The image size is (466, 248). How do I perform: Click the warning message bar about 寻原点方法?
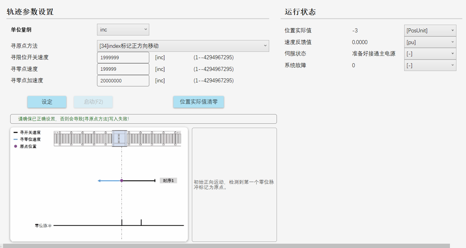[143, 119]
